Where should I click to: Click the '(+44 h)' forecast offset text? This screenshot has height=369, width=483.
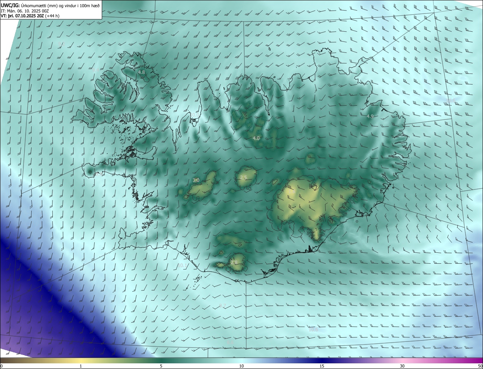pos(52,16)
